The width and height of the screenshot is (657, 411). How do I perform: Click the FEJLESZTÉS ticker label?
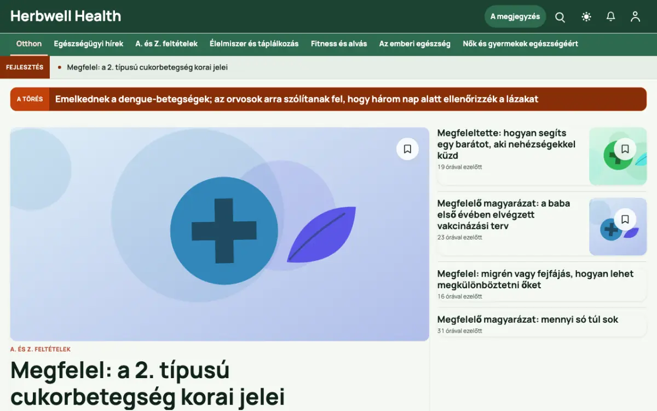(x=25, y=67)
